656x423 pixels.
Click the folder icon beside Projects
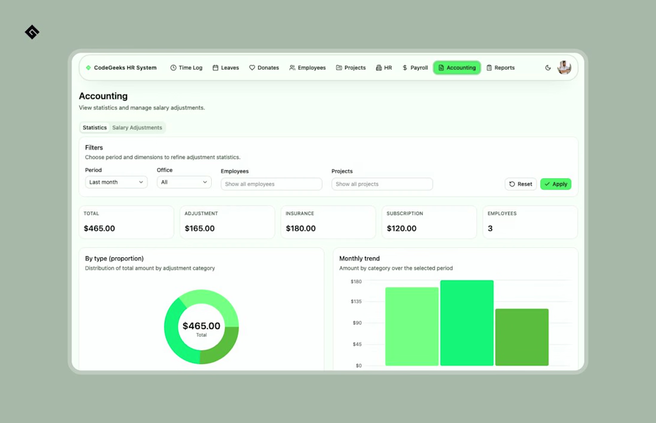point(339,68)
